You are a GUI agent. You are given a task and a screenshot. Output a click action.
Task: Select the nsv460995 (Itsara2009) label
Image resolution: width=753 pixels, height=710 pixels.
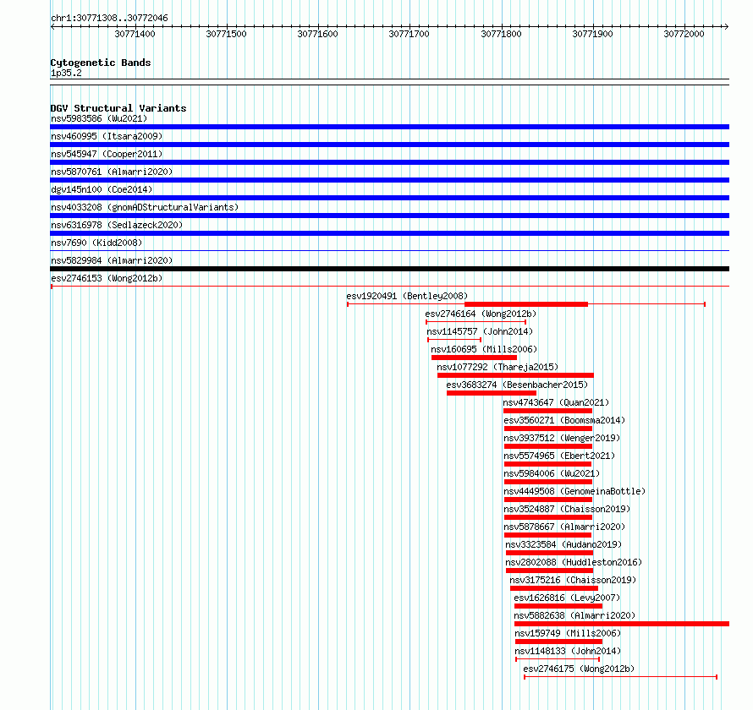tap(107, 136)
